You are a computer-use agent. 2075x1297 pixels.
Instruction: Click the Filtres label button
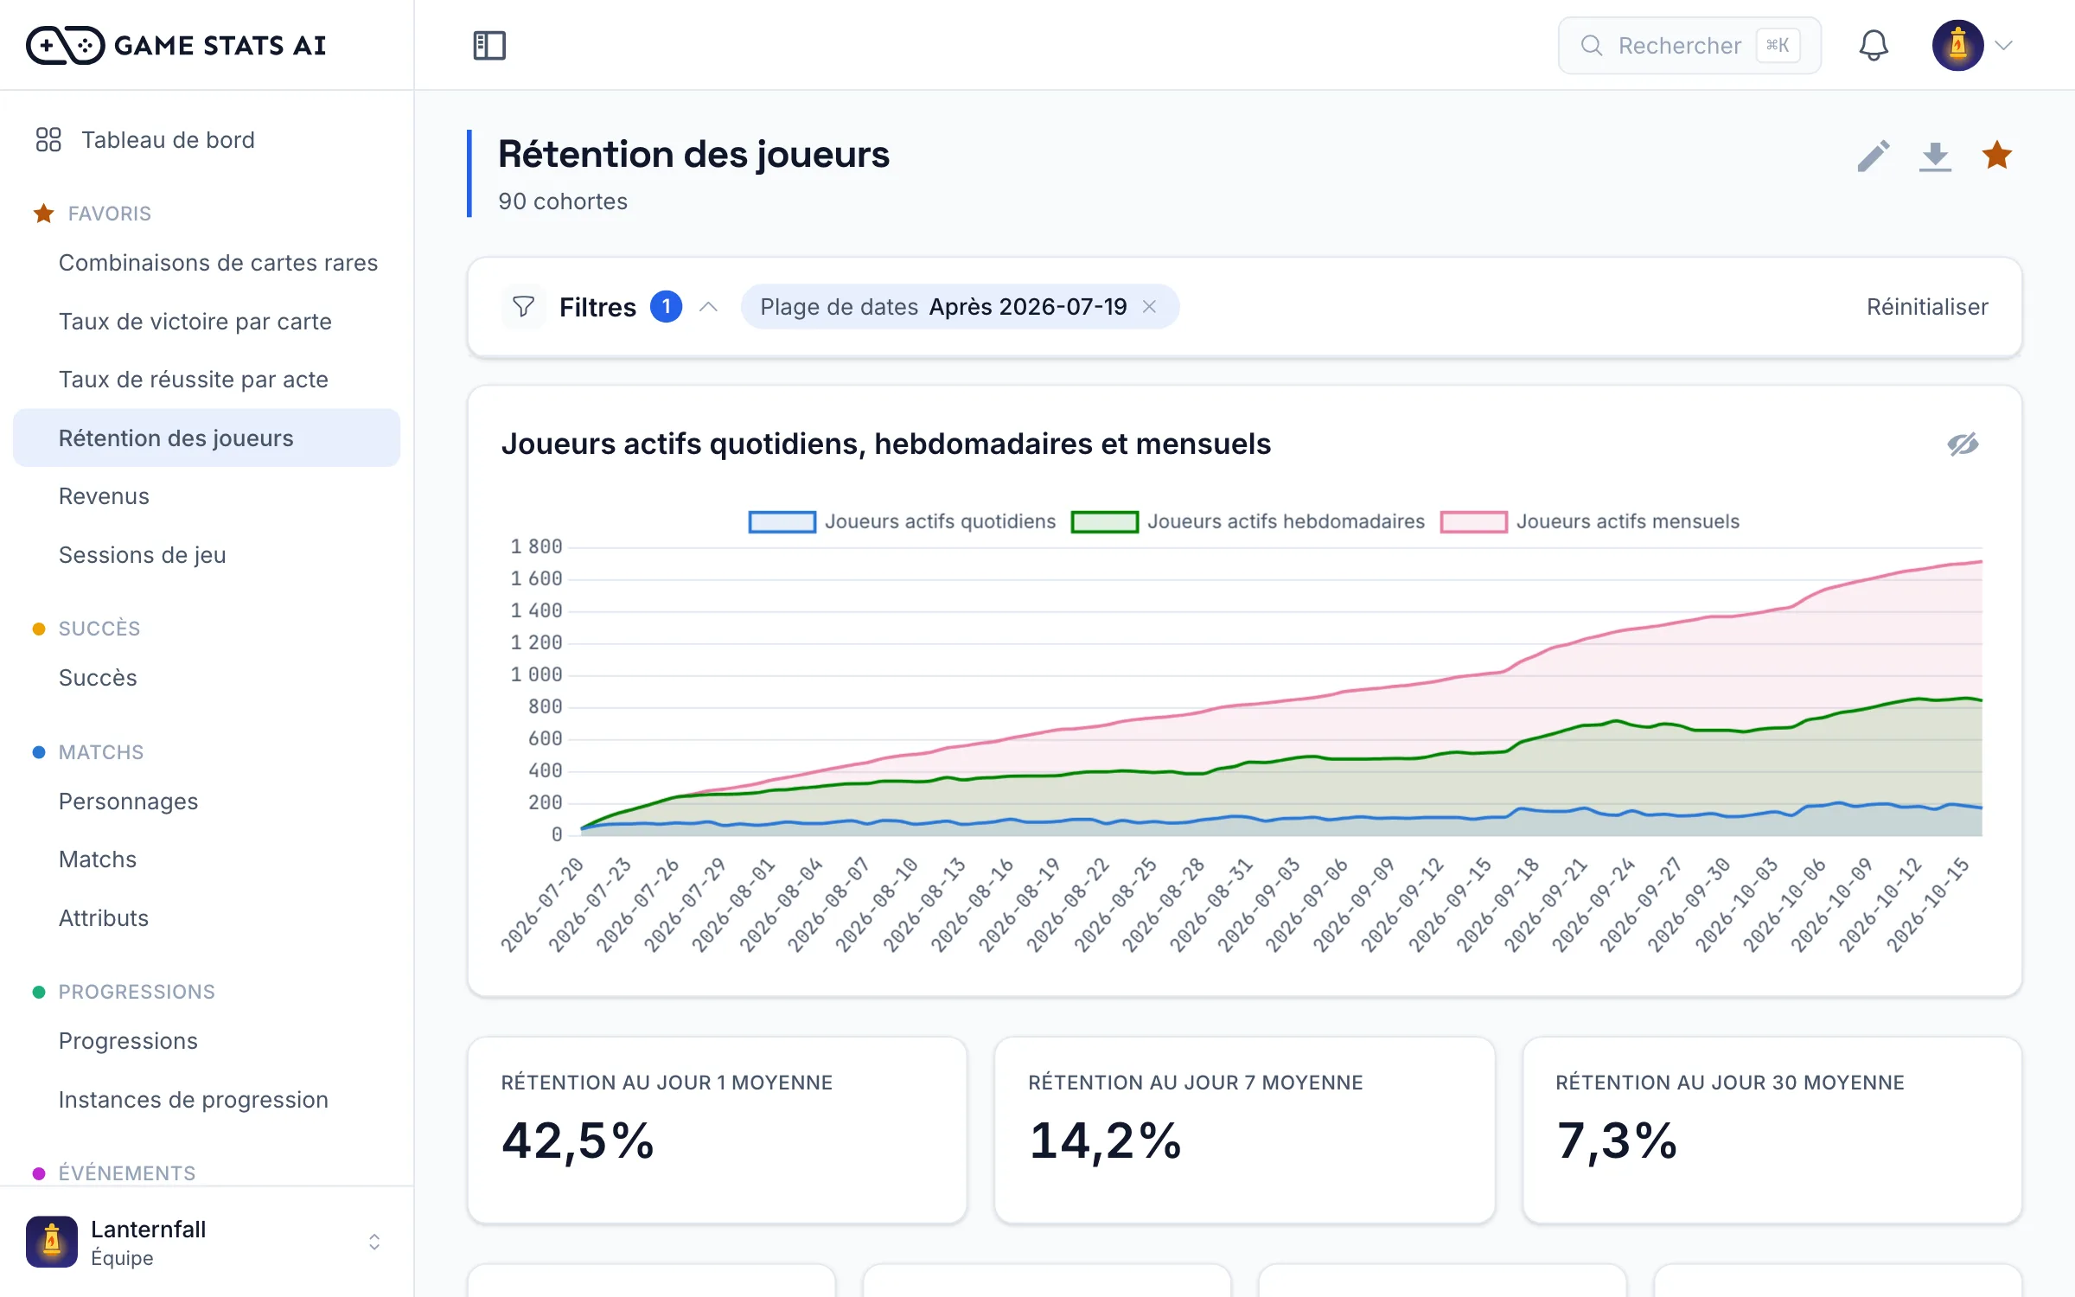pos(597,307)
